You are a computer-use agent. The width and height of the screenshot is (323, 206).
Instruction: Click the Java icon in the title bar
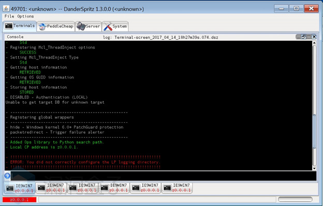coord(6,9)
